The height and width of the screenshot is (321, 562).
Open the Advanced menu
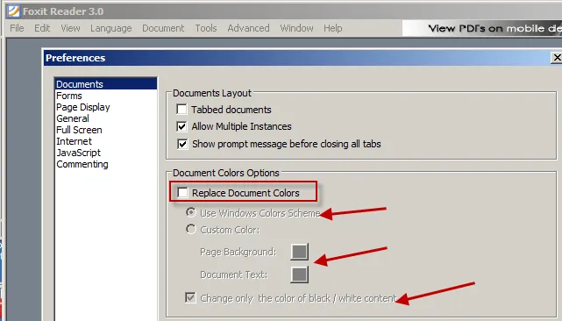click(x=248, y=28)
